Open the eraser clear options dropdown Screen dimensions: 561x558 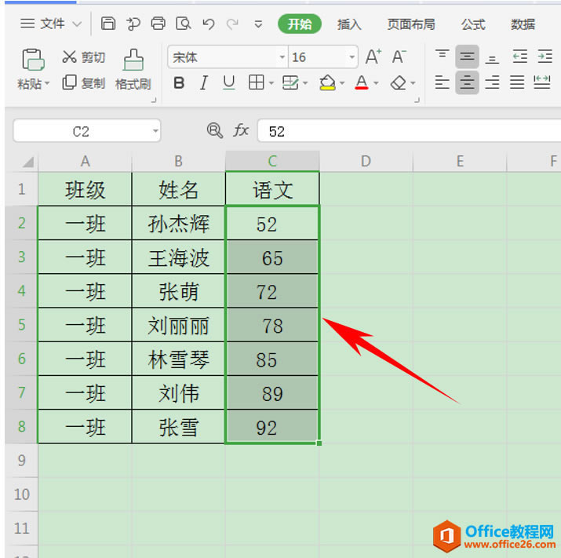(413, 83)
